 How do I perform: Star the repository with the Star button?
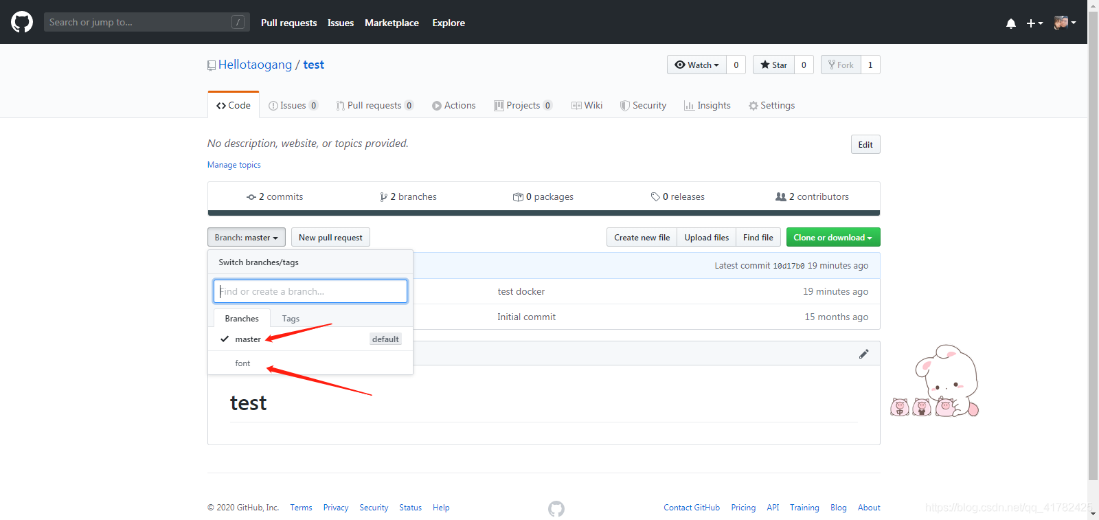point(773,65)
